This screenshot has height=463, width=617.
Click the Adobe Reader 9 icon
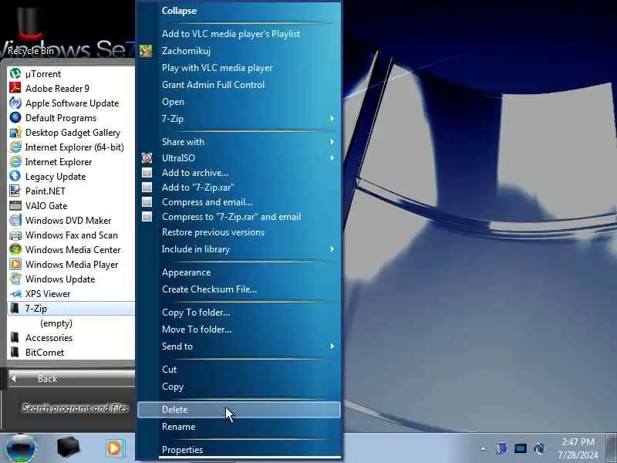[x=15, y=88]
